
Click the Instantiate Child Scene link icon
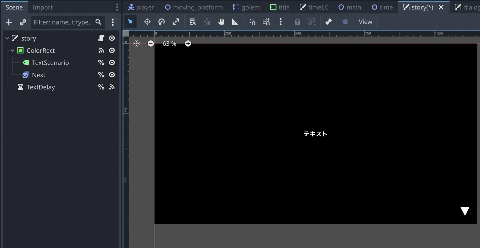(23, 22)
